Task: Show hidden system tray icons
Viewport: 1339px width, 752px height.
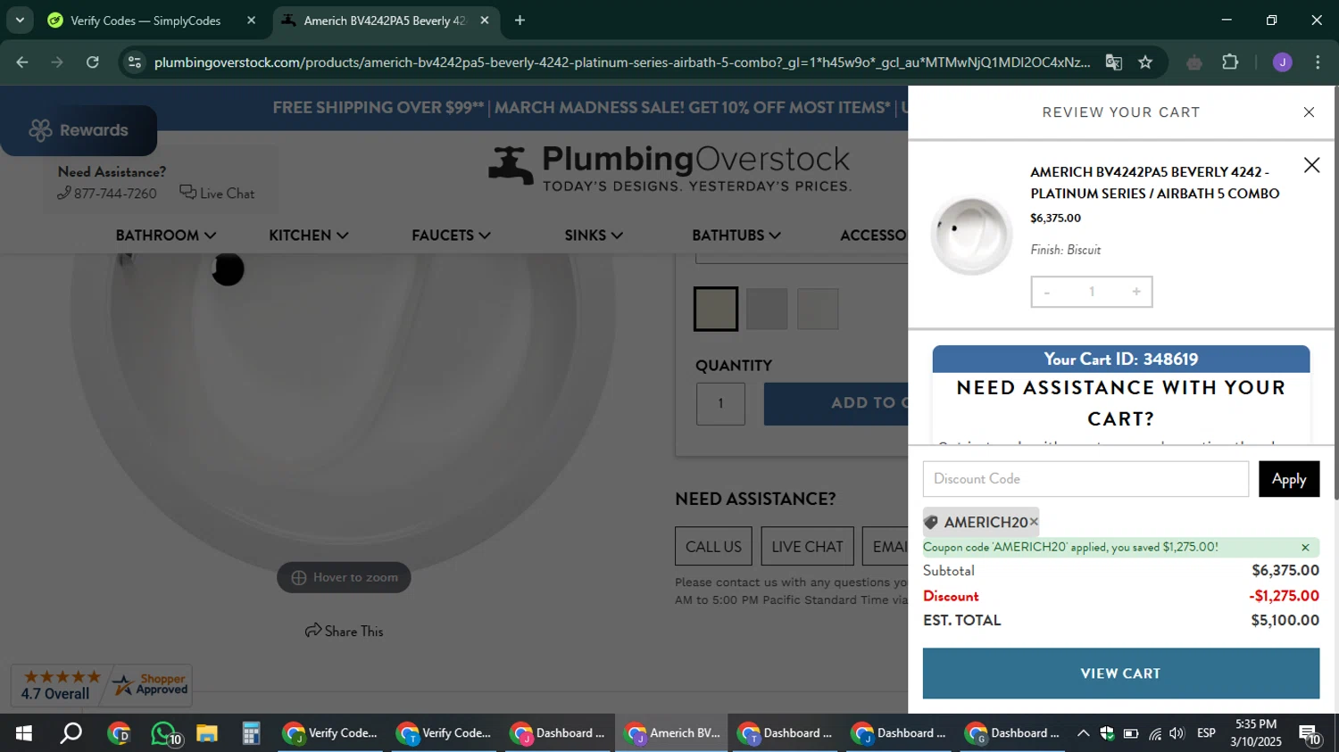Action: pos(1083,733)
